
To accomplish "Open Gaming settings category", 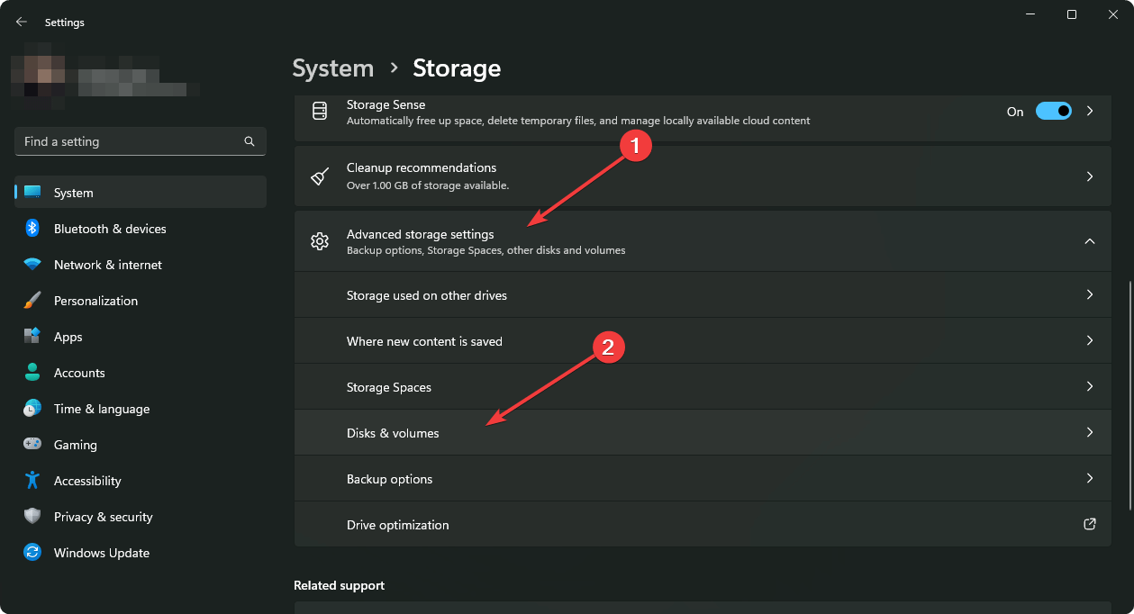I will pyautogui.click(x=141, y=445).
